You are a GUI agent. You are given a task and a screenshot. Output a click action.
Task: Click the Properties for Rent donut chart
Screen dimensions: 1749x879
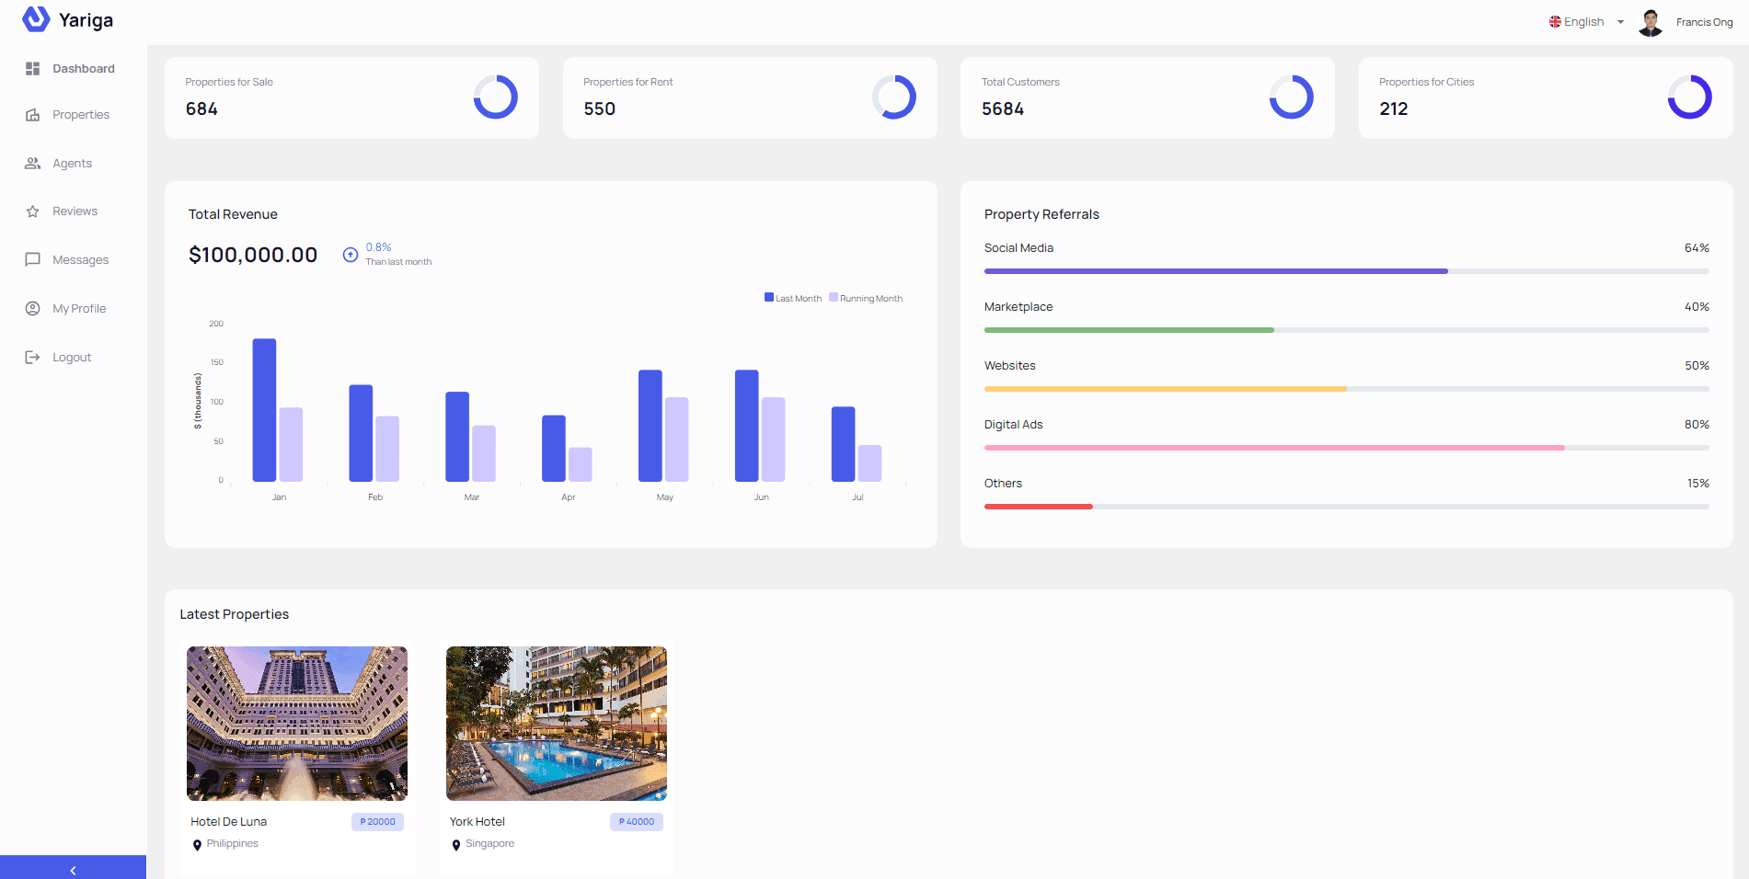tap(894, 97)
